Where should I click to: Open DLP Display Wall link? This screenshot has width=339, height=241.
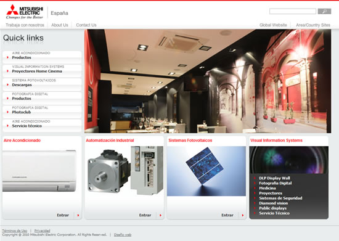pos(274,178)
